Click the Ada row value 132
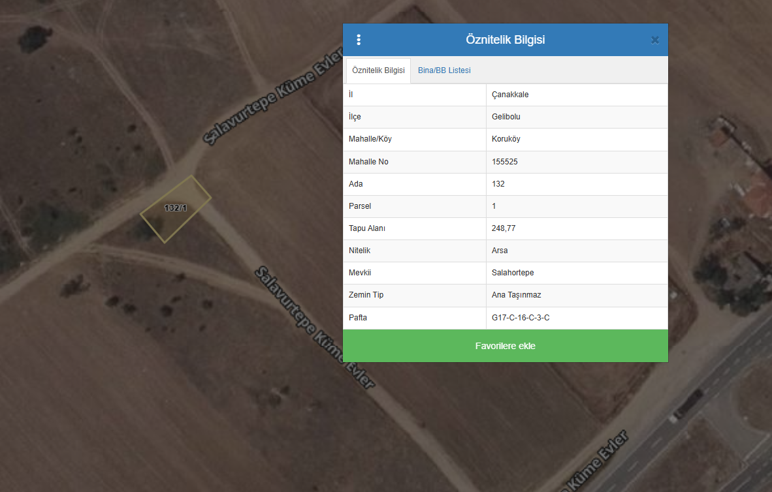This screenshot has height=492, width=772. [x=498, y=184]
